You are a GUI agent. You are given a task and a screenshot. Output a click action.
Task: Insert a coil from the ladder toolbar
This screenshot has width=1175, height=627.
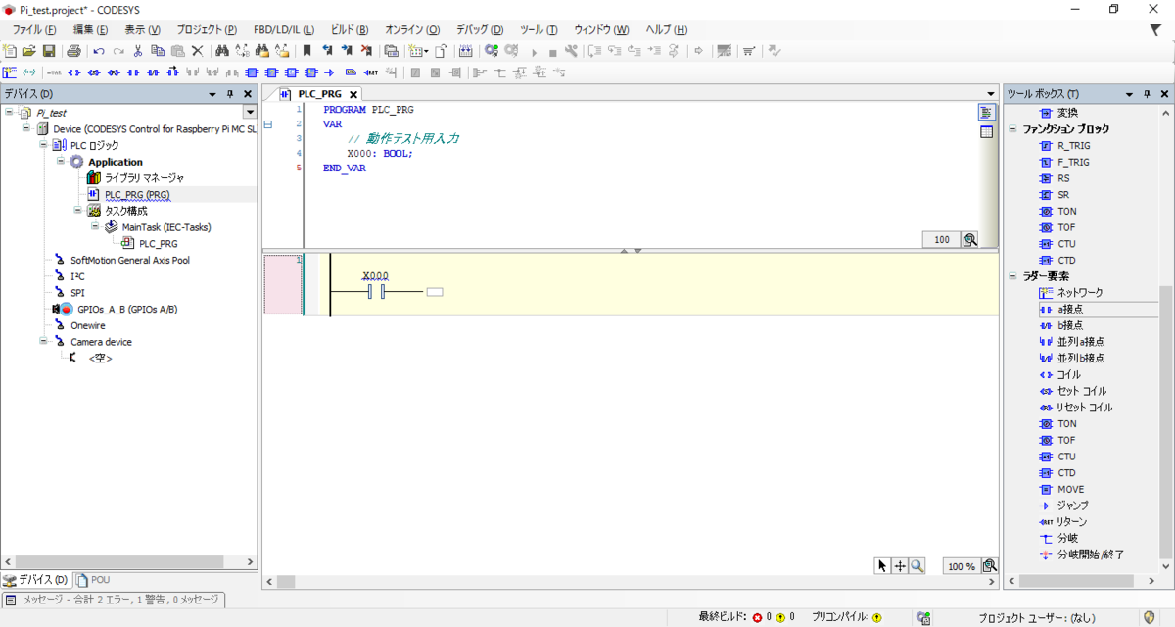click(74, 72)
